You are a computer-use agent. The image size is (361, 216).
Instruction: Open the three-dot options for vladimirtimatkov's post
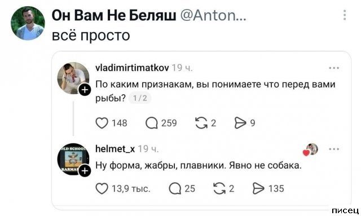coord(334,68)
